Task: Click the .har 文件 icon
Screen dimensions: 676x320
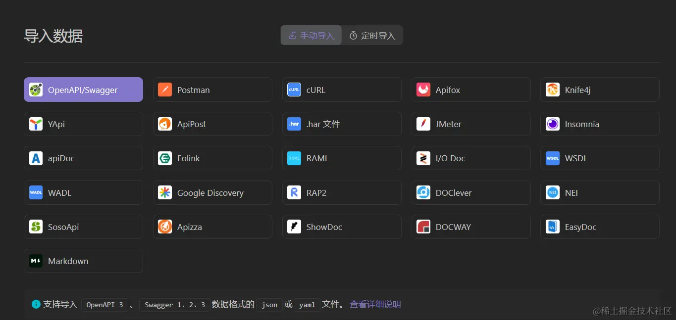Action: [294, 124]
